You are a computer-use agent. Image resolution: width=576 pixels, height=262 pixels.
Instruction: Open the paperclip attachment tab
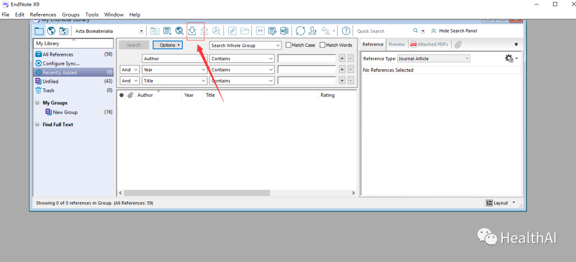click(458, 44)
